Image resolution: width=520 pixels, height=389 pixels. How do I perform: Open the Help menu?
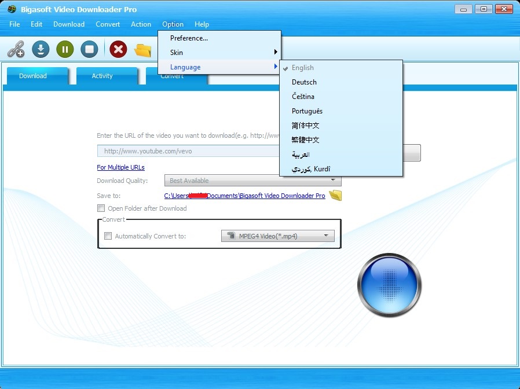pyautogui.click(x=202, y=24)
